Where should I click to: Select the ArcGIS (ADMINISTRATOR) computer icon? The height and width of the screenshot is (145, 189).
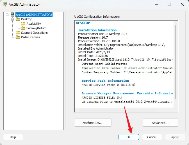tap(12, 15)
